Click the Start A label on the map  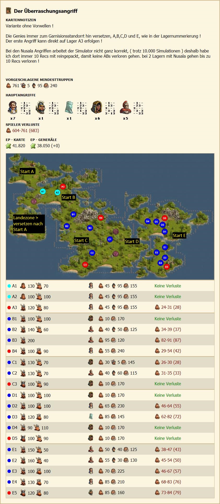coord(27,171)
